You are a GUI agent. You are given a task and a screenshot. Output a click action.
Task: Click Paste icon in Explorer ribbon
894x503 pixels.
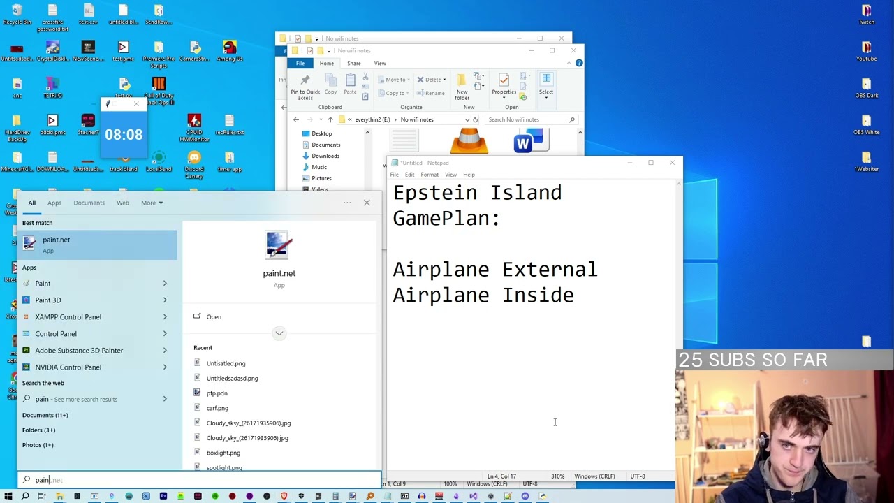pyautogui.click(x=350, y=83)
